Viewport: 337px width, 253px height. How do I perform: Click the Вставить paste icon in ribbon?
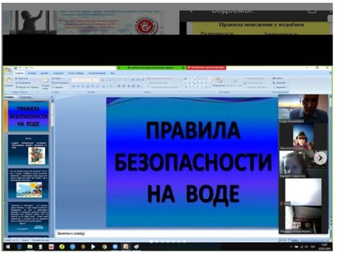click(8, 82)
